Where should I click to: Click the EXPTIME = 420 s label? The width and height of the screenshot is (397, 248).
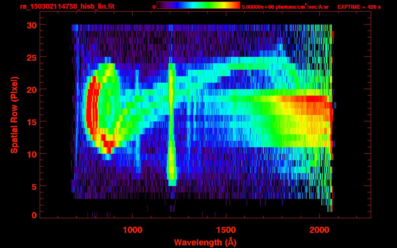[359, 7]
